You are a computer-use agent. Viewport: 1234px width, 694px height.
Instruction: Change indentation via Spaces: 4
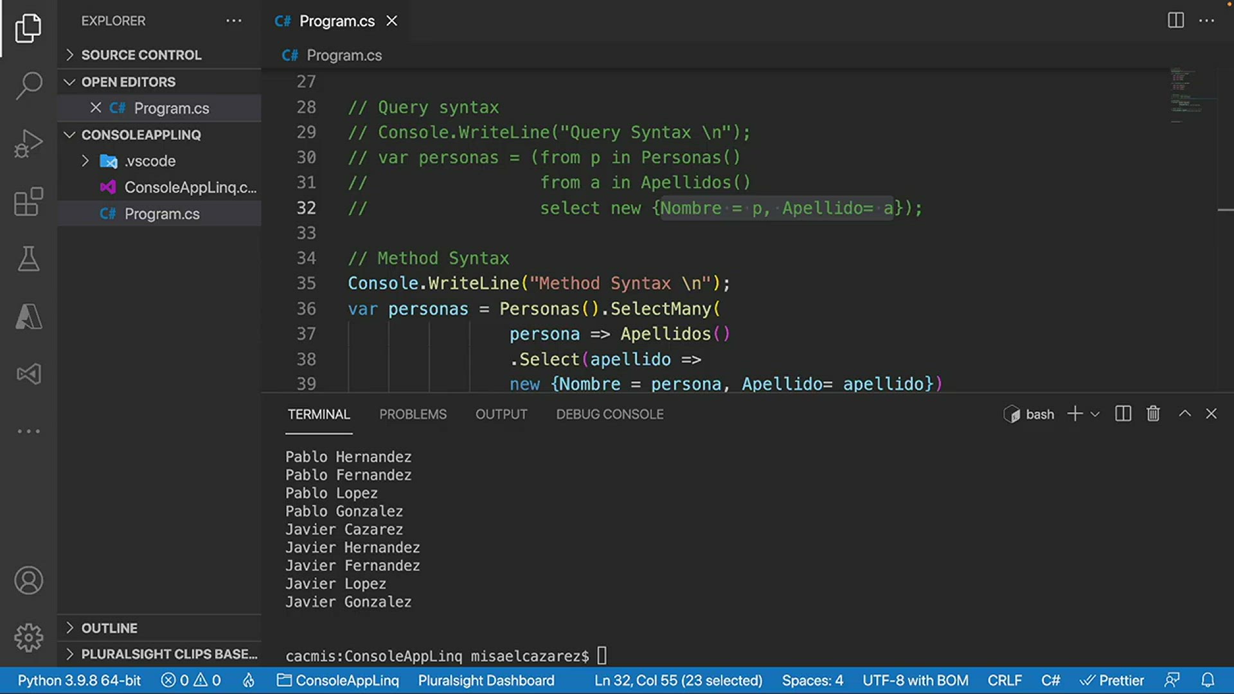click(812, 680)
